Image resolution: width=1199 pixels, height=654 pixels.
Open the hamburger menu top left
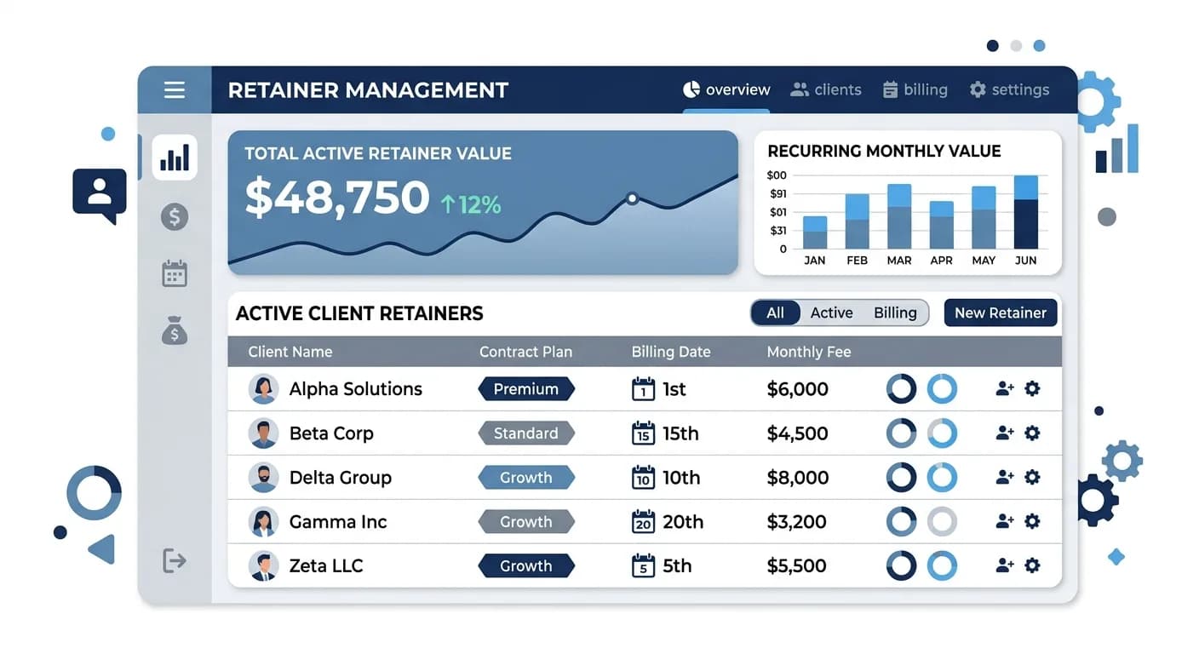pyautogui.click(x=174, y=89)
